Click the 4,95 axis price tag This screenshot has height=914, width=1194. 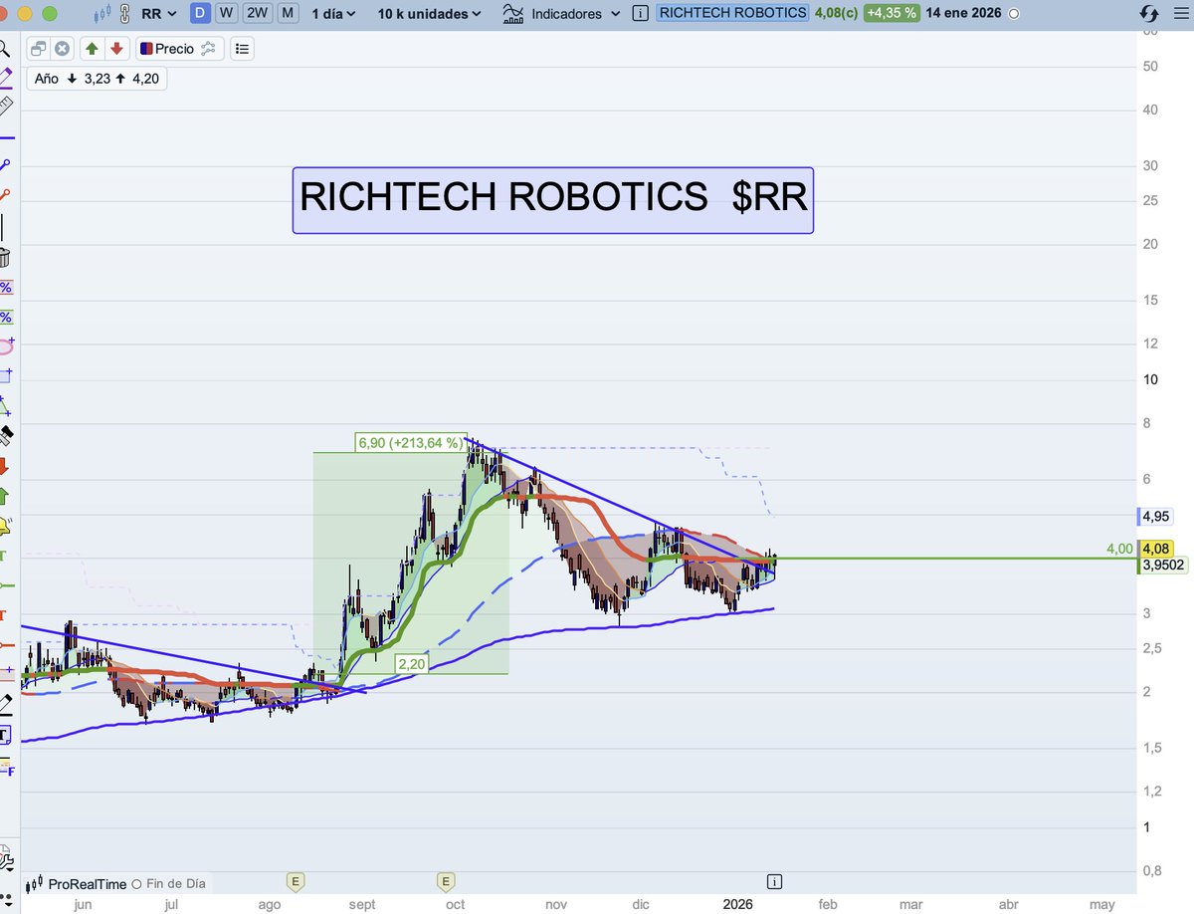click(1154, 516)
